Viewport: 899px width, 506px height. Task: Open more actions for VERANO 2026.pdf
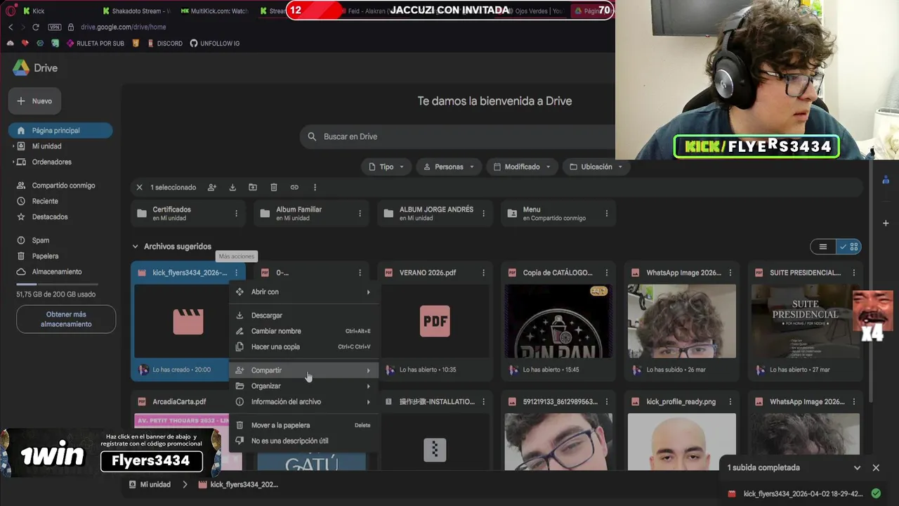click(x=483, y=273)
